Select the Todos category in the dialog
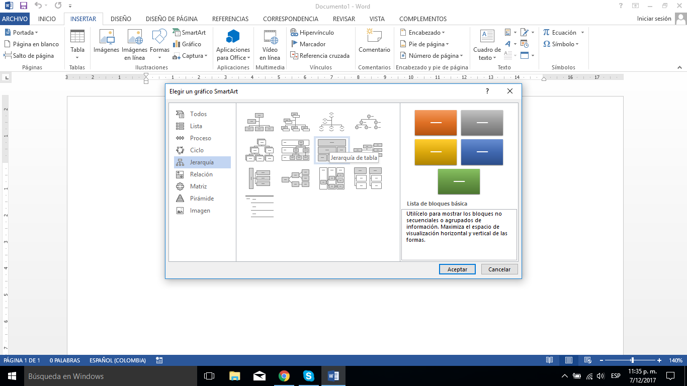687x386 pixels. (x=202, y=114)
